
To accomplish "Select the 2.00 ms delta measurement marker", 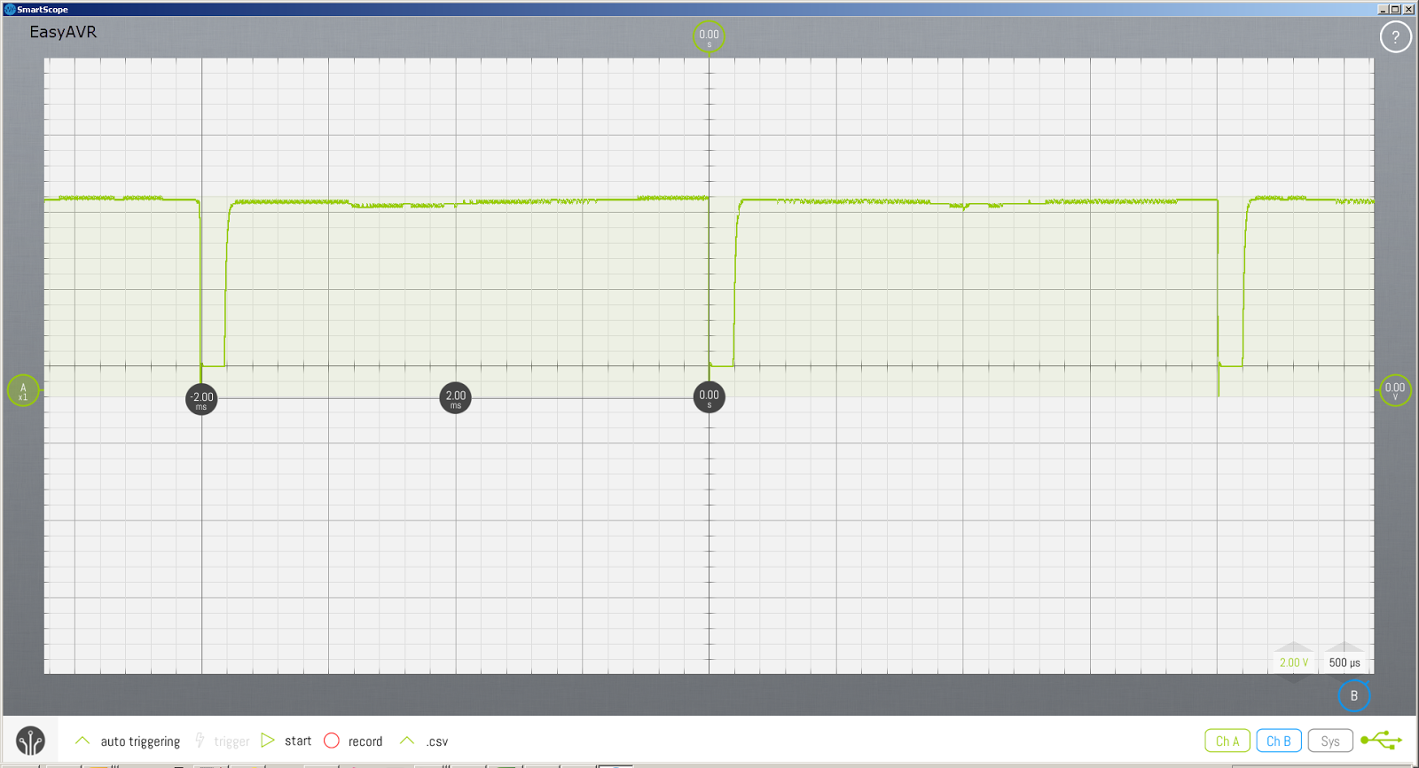I will (x=456, y=397).
